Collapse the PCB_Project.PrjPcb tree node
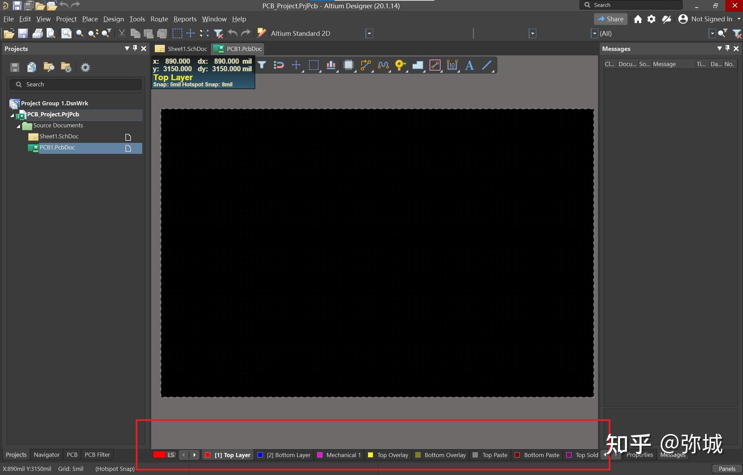743x475 pixels. click(x=12, y=115)
